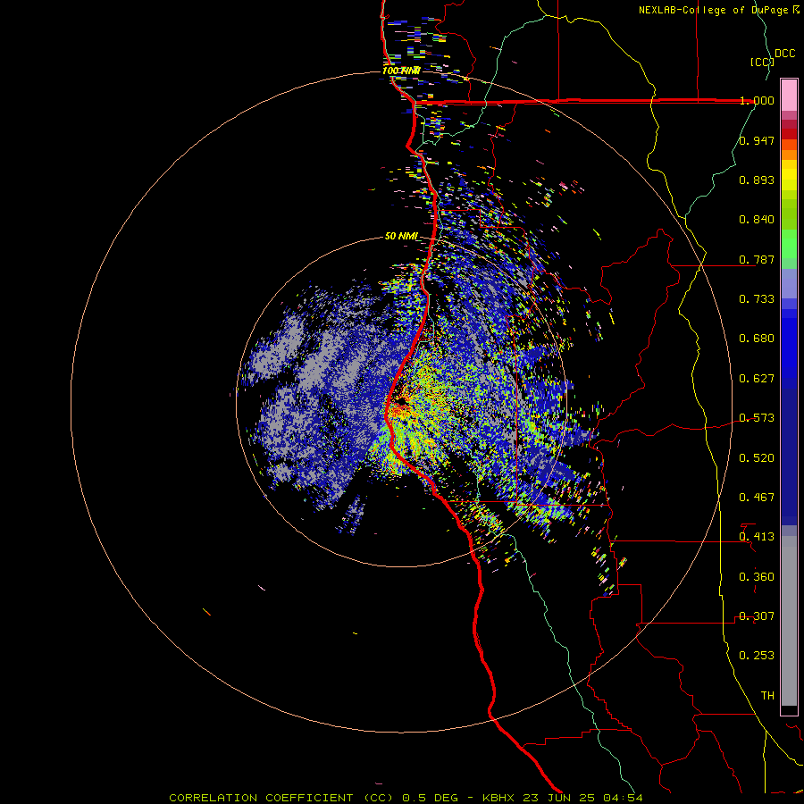Select the 0.467 scale value
This screenshot has height=804, width=804.
[757, 498]
